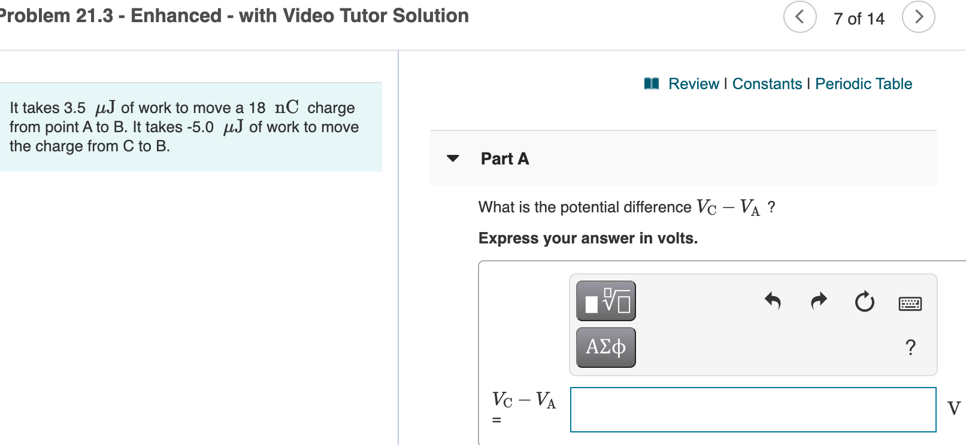The height and width of the screenshot is (445, 966).
Task: Go to the previous problem arrow
Action: [800, 17]
